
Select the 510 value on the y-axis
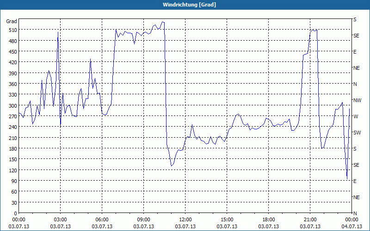13,30
